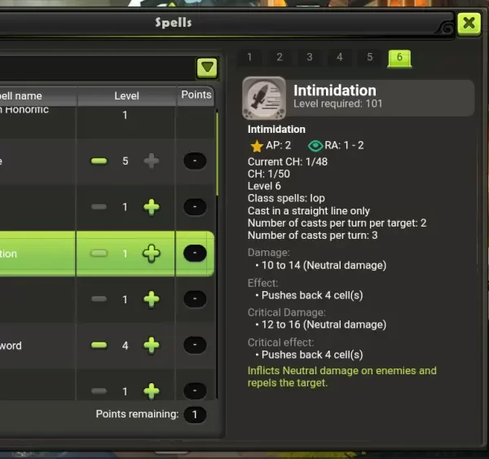Click the plus above the word spell row

point(152,299)
